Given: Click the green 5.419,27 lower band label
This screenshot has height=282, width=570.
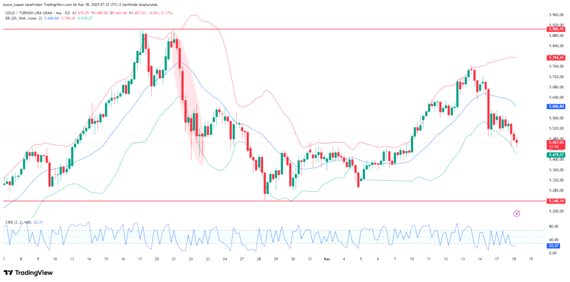Looking at the screenshot, I should tap(556, 155).
